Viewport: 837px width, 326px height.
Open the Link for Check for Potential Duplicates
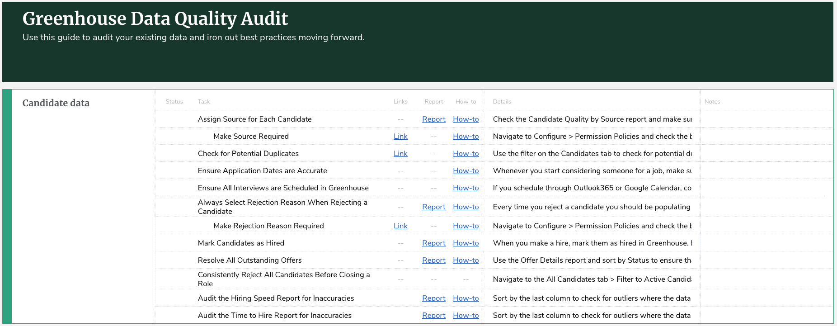pyautogui.click(x=400, y=153)
